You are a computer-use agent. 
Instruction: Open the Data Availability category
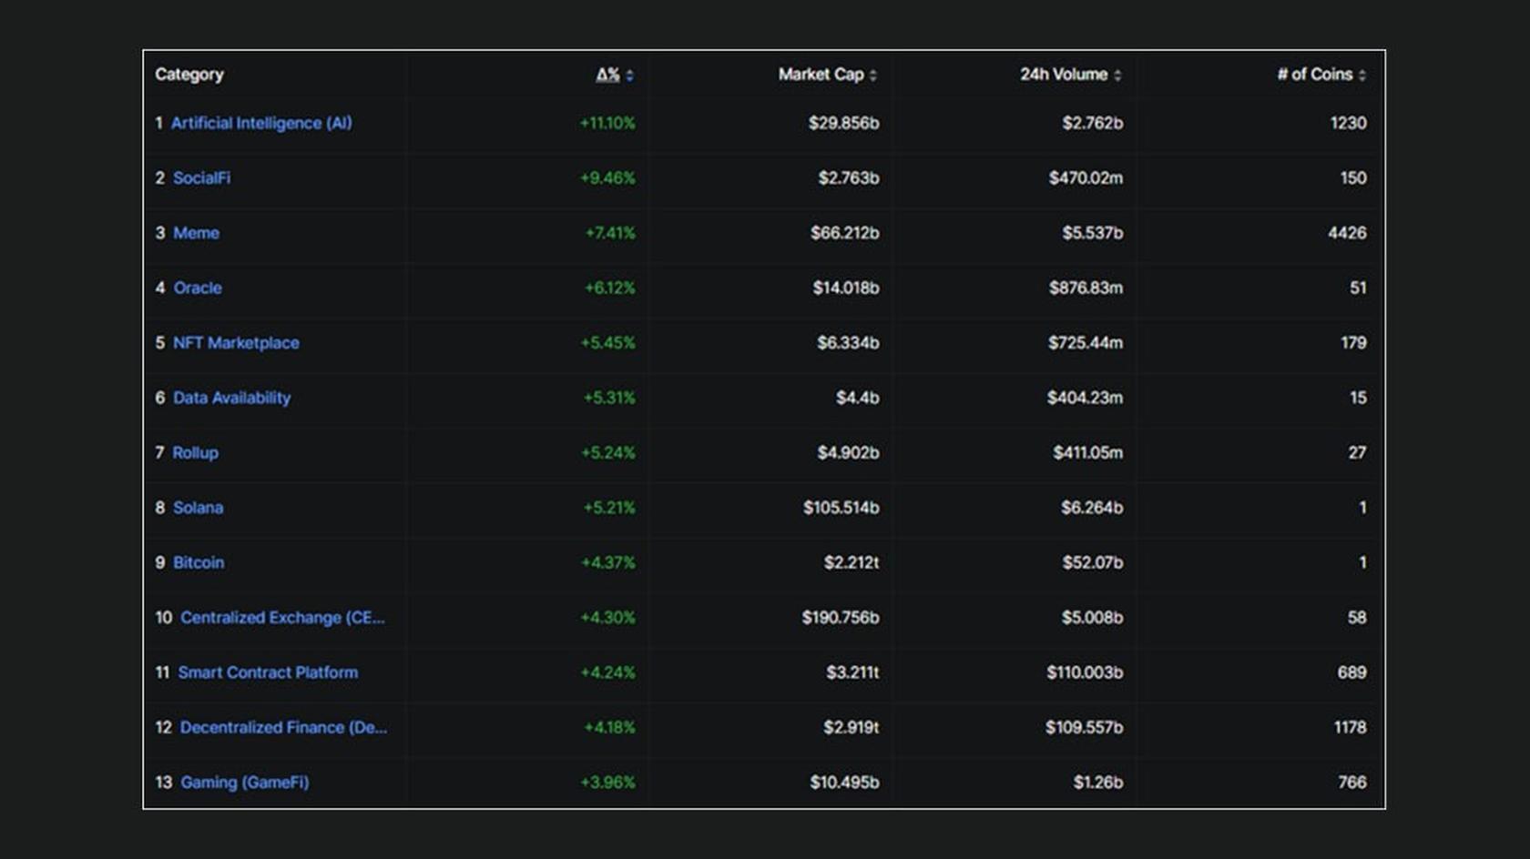point(232,398)
